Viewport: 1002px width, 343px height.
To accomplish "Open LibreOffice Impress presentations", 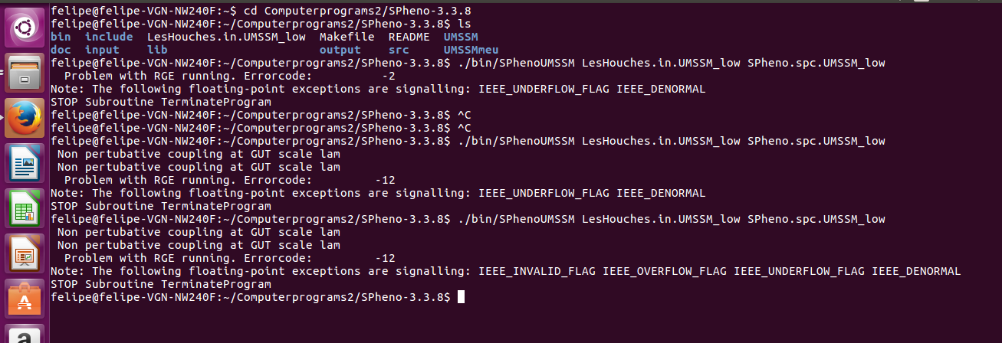I will (24, 253).
